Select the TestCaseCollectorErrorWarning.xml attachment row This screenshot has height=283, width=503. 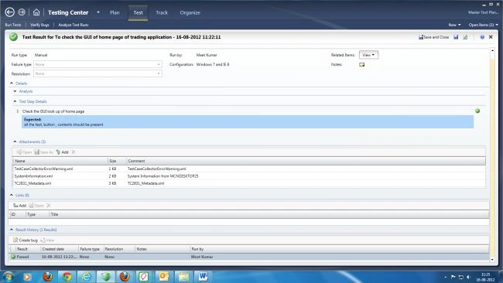click(x=248, y=169)
